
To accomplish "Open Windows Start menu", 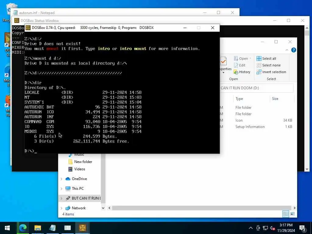I will coord(7,228).
